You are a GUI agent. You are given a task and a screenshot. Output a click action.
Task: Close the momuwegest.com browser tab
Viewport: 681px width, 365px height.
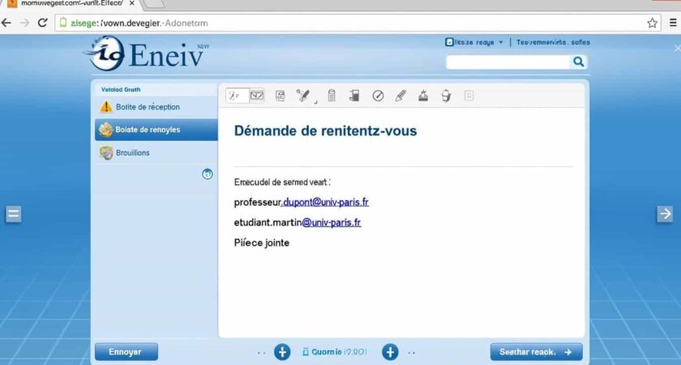pos(132,3)
